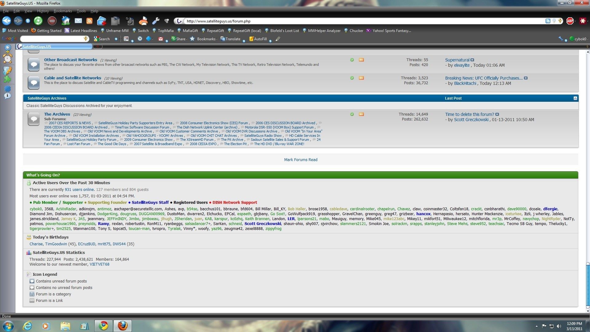Screen dimensions: 590x332
Task: Click the red Stop loading button
Action: [52, 21]
